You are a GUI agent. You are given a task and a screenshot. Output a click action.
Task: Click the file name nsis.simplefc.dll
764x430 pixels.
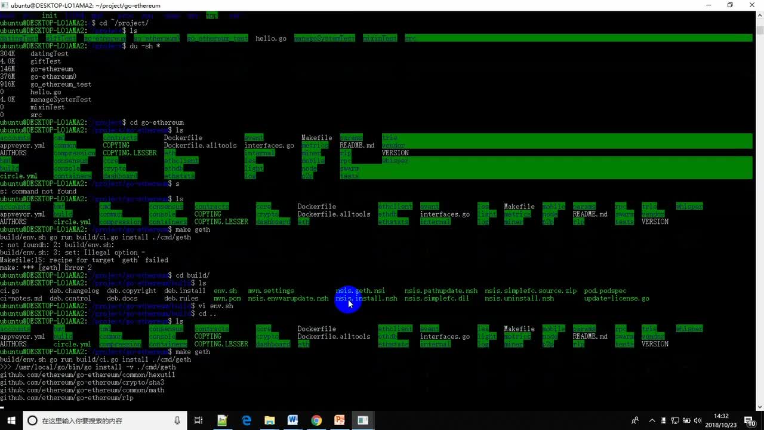pos(436,299)
